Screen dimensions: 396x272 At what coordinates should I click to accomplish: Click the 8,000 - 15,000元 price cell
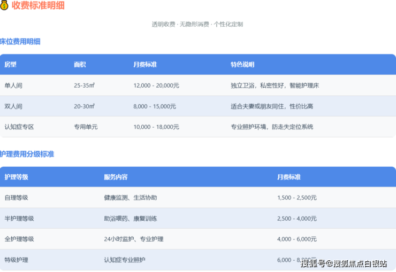pyautogui.click(x=156, y=106)
